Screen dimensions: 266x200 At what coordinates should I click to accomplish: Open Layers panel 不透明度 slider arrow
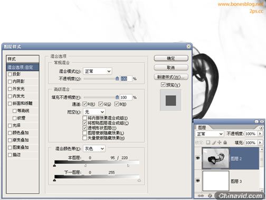(260, 134)
